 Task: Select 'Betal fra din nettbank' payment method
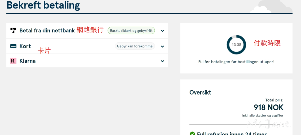tap(47, 30)
